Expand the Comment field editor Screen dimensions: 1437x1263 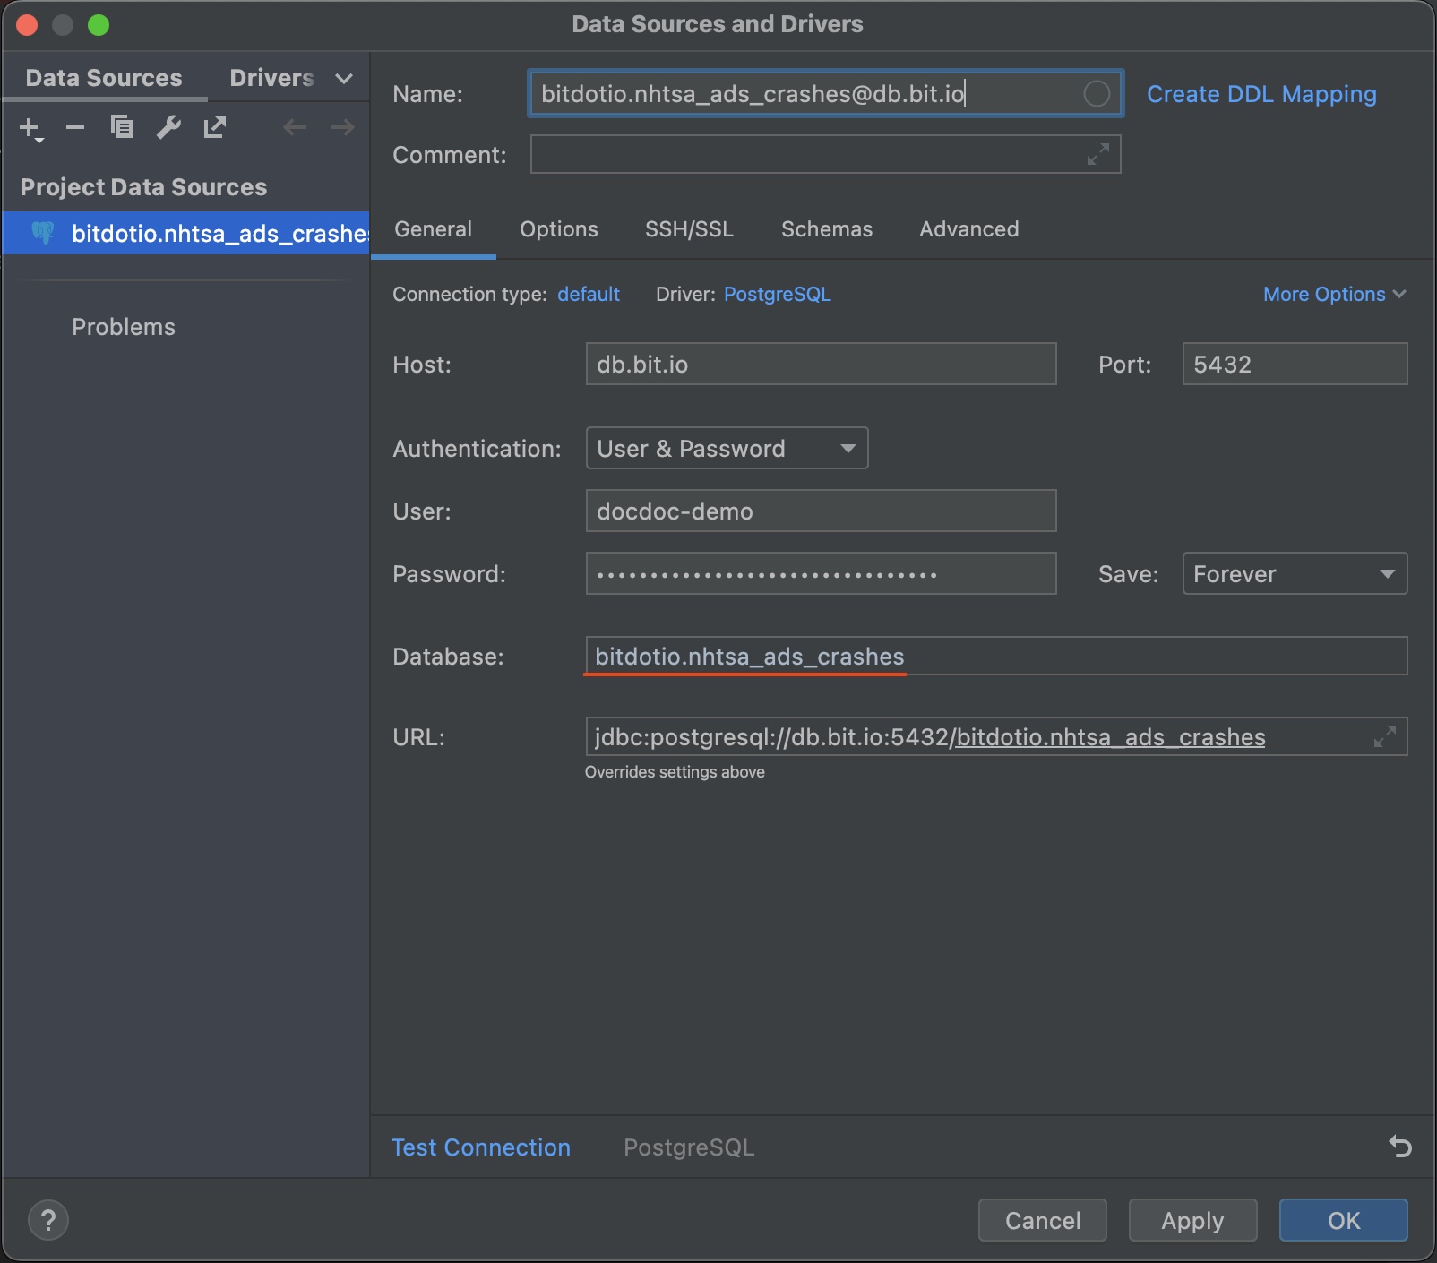(1098, 154)
